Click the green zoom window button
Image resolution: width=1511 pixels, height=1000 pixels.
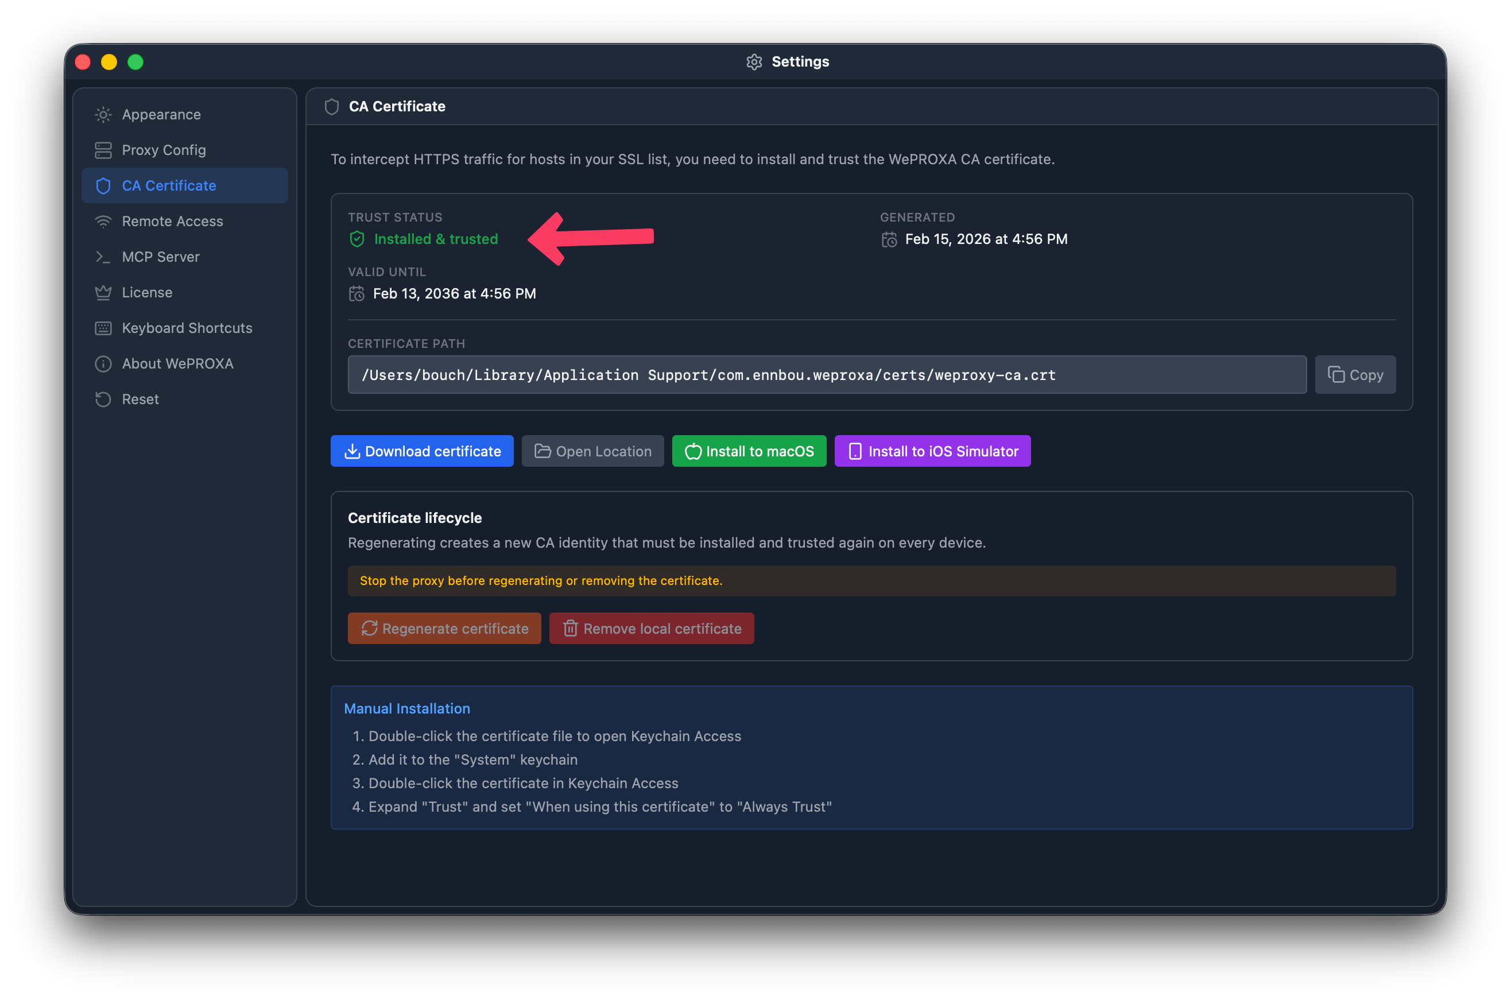point(135,62)
